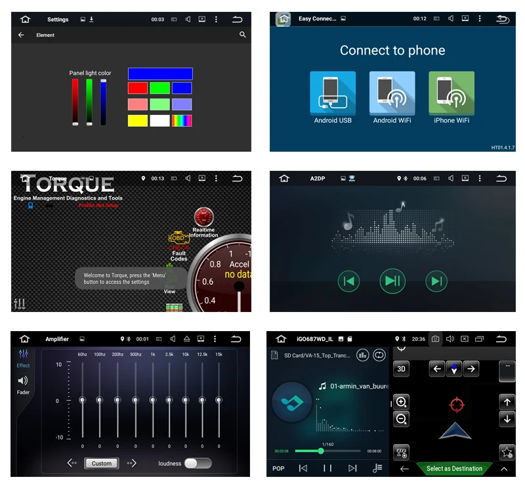This screenshot has width=525, height=494.
Task: Switch the navigation map to 3D view
Action: point(401,369)
